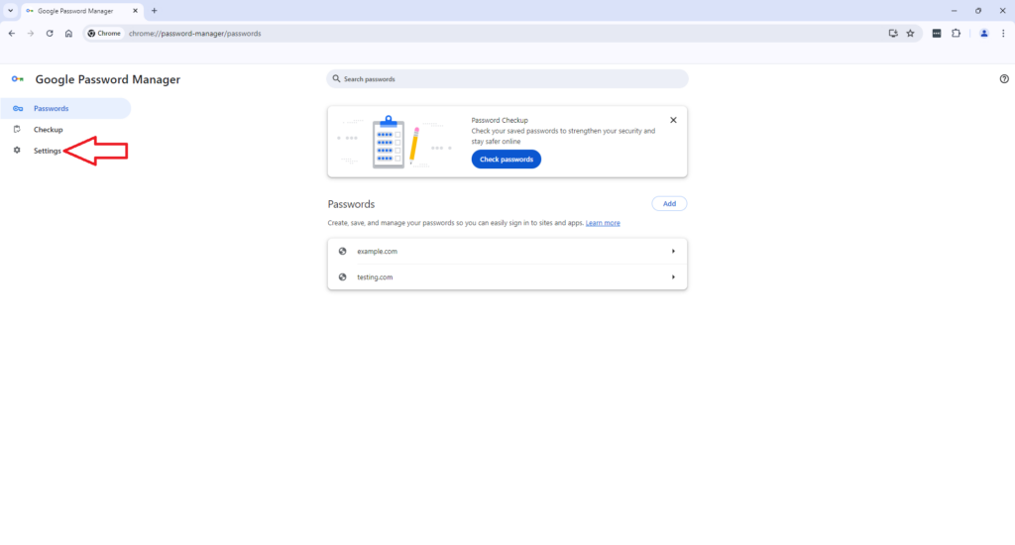
Task: Open the tab search dropdown arrow
Action: [x=10, y=10]
